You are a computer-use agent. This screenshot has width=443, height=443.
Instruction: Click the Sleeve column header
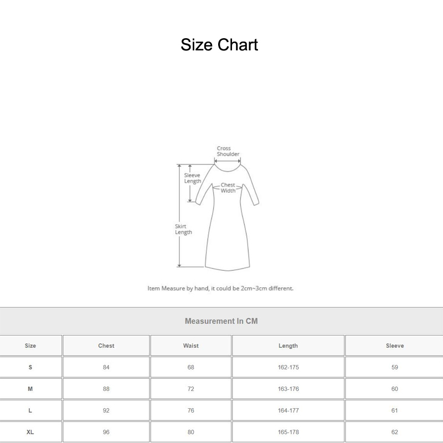pyautogui.click(x=394, y=346)
